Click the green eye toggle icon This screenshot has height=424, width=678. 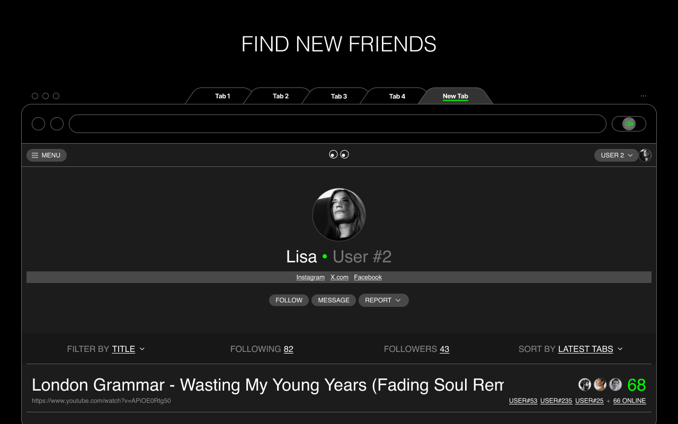[629, 123]
